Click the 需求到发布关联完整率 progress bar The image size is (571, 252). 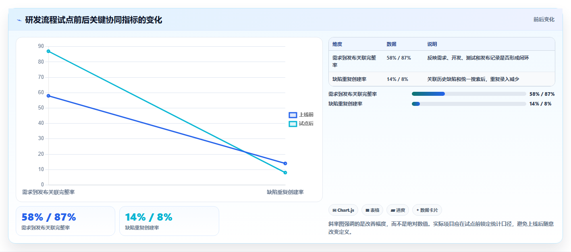(469, 94)
